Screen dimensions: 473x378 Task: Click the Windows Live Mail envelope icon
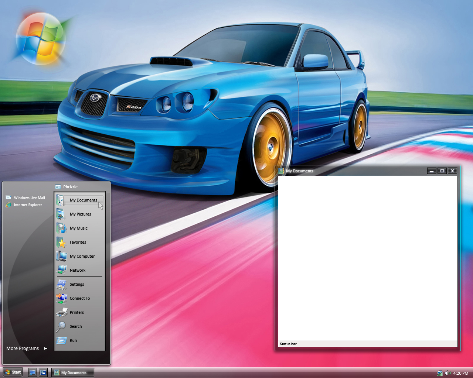coord(8,197)
